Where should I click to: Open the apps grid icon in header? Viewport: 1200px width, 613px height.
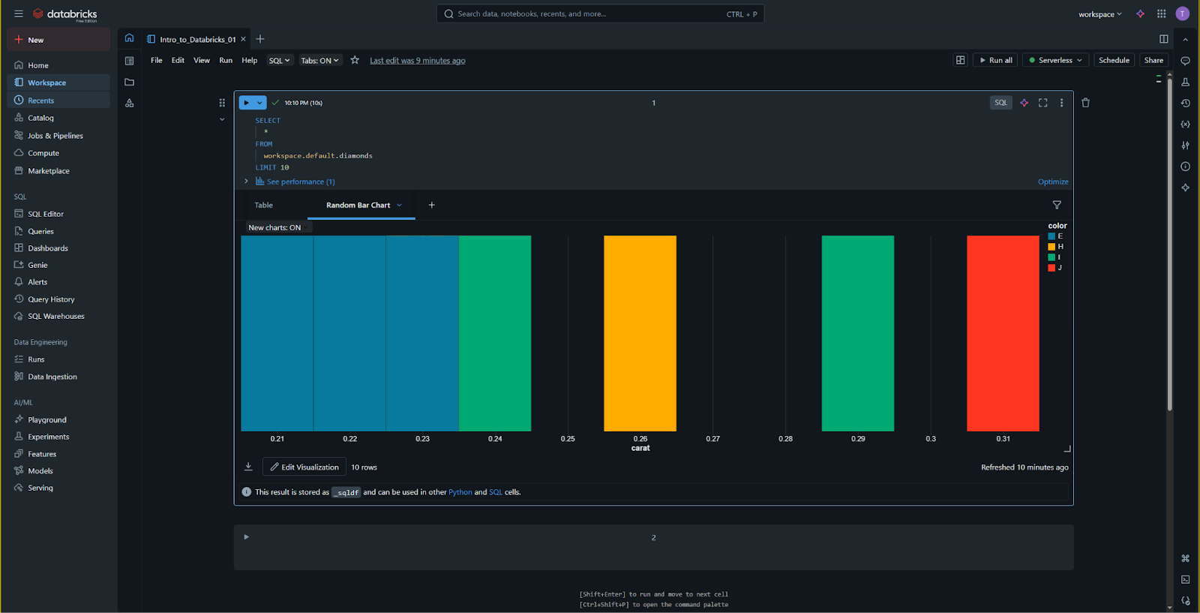click(x=1161, y=14)
